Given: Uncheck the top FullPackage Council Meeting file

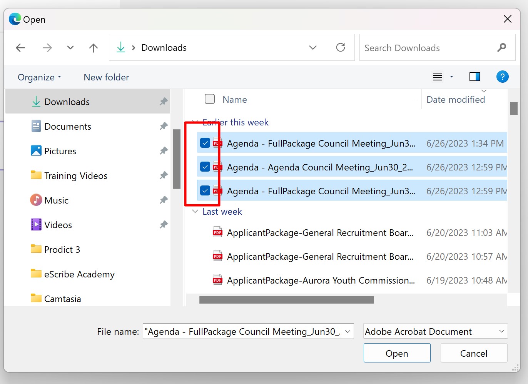Looking at the screenshot, I should tap(205, 143).
